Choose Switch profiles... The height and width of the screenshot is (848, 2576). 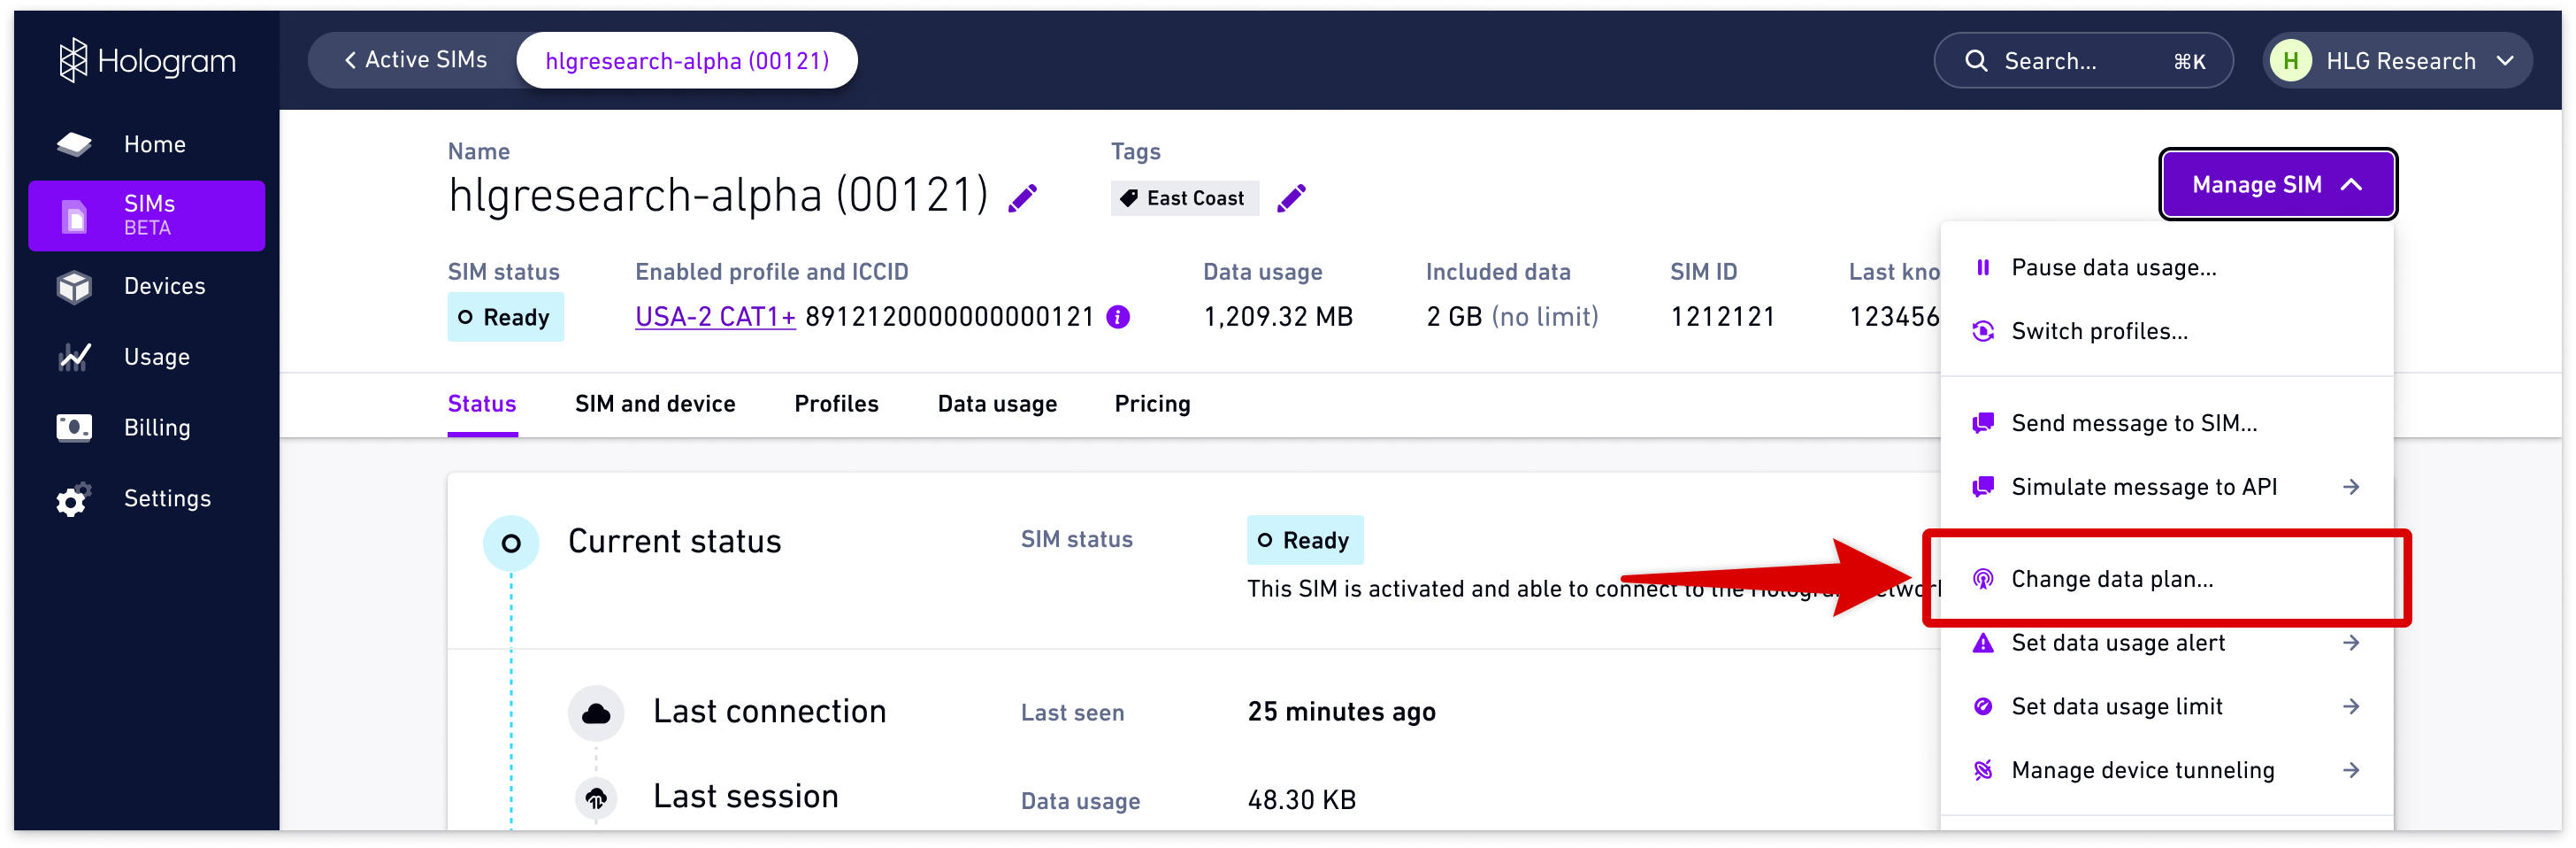[2166, 331]
